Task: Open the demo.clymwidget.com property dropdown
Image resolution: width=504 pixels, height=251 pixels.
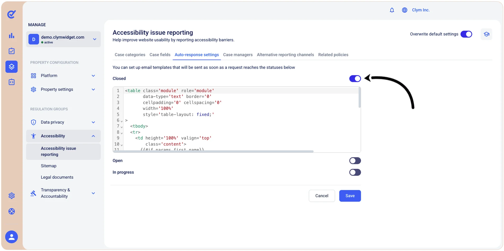Action: click(63, 39)
